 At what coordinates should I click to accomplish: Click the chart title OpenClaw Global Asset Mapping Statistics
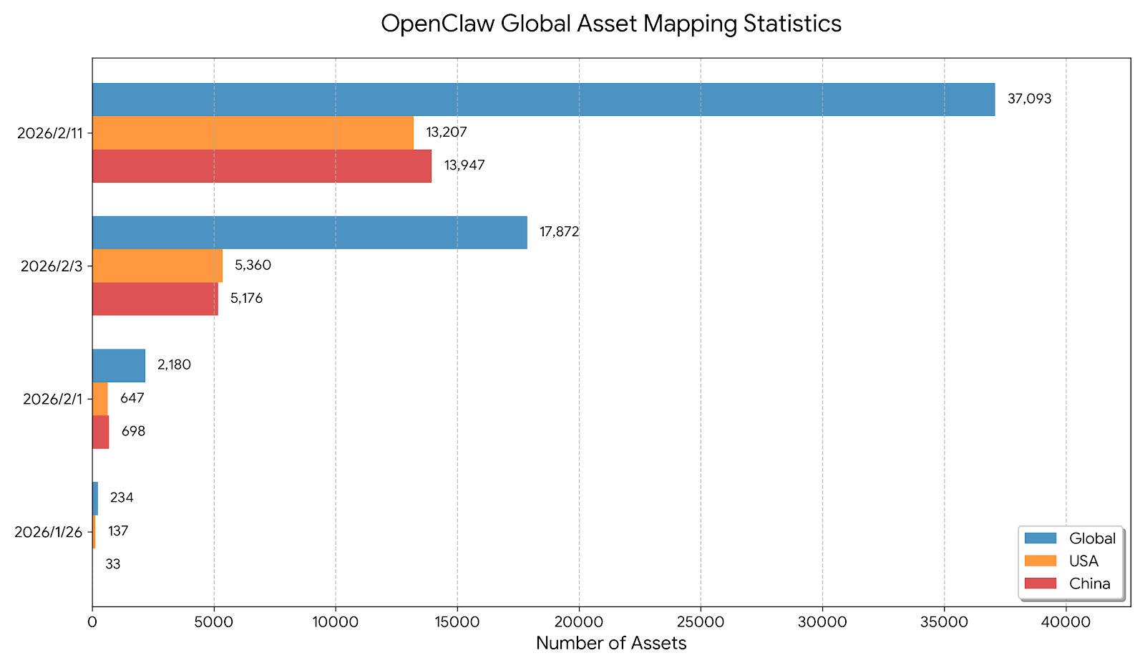click(611, 24)
